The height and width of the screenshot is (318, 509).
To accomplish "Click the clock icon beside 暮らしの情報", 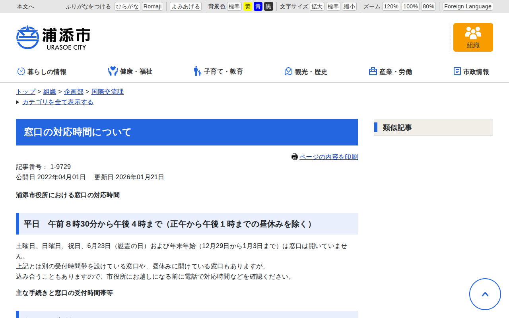I will point(21,72).
